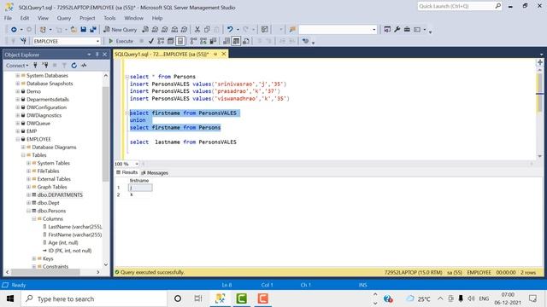Click the Task View taskbar icon
Image resolution: width=547 pixels, height=307 pixels.
point(198,298)
